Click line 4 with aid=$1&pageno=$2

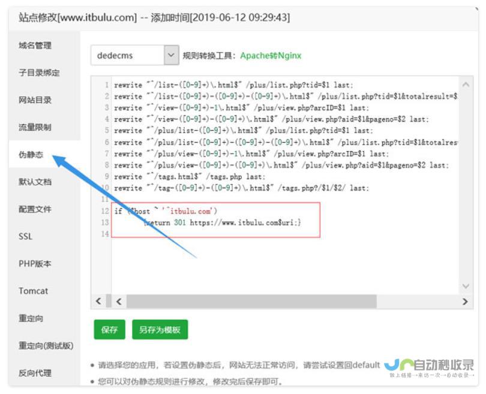click(x=272, y=119)
